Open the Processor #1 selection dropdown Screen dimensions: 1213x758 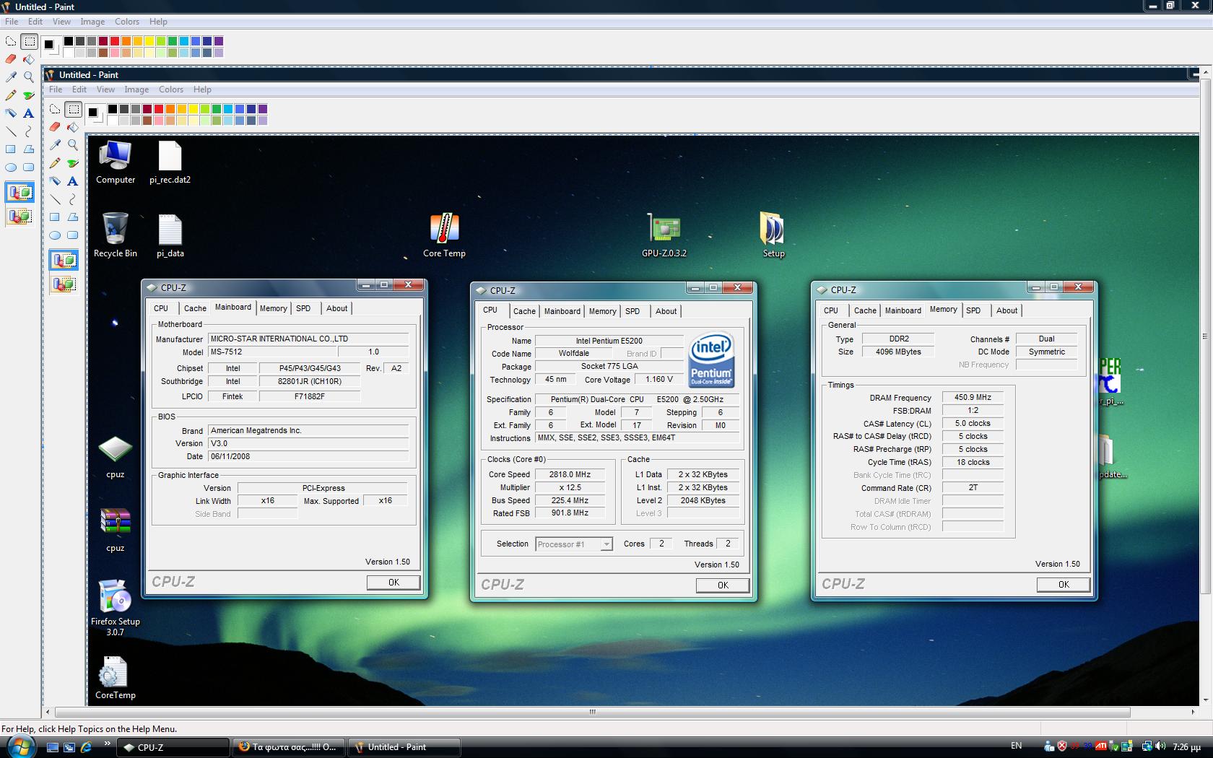[x=574, y=544]
